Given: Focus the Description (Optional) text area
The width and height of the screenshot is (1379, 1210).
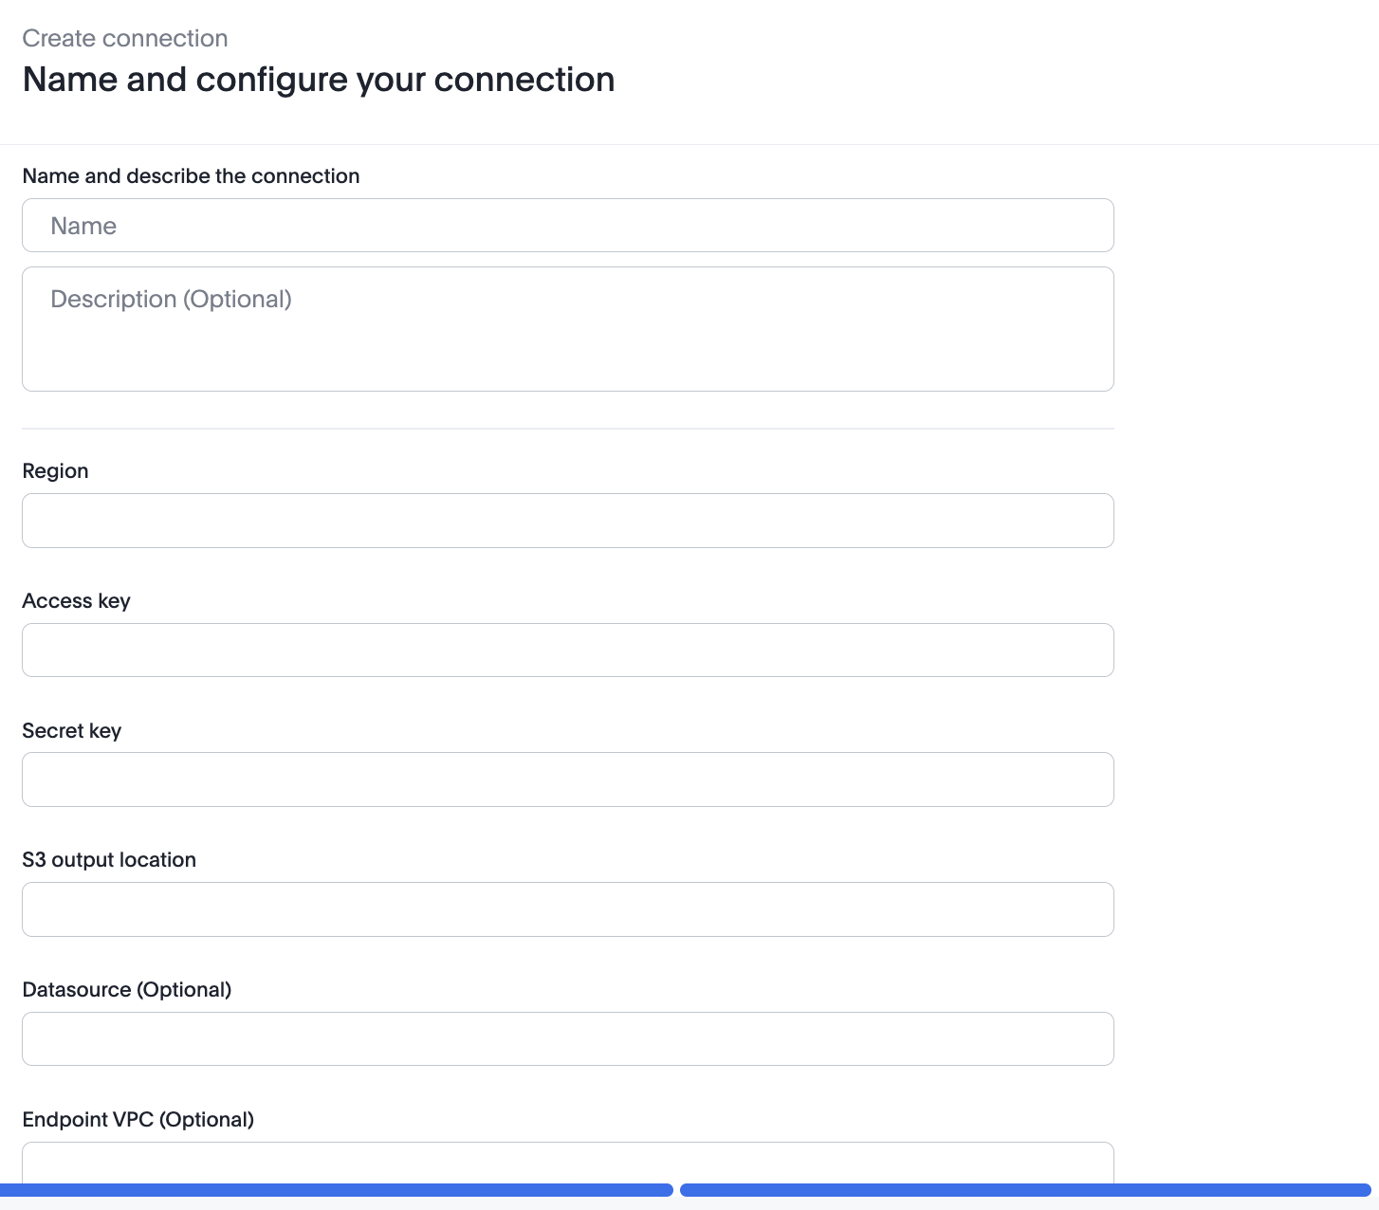Looking at the screenshot, I should tap(567, 329).
